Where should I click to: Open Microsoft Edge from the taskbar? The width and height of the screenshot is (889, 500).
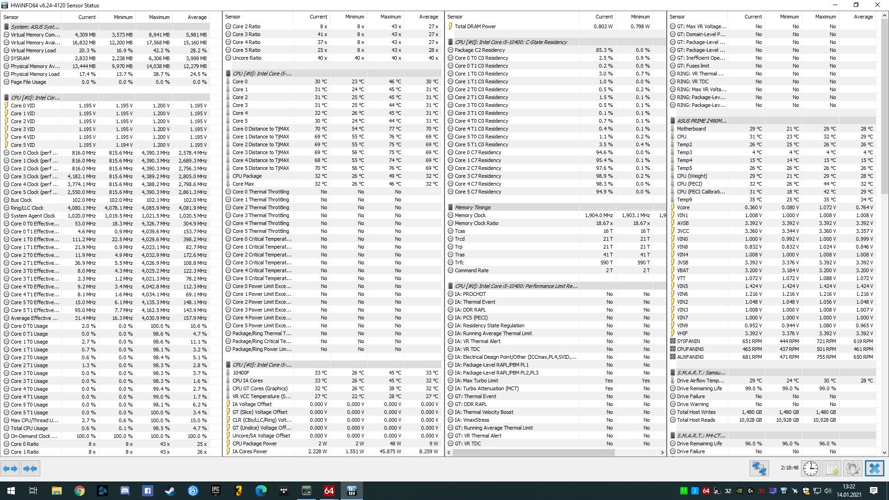(261, 491)
